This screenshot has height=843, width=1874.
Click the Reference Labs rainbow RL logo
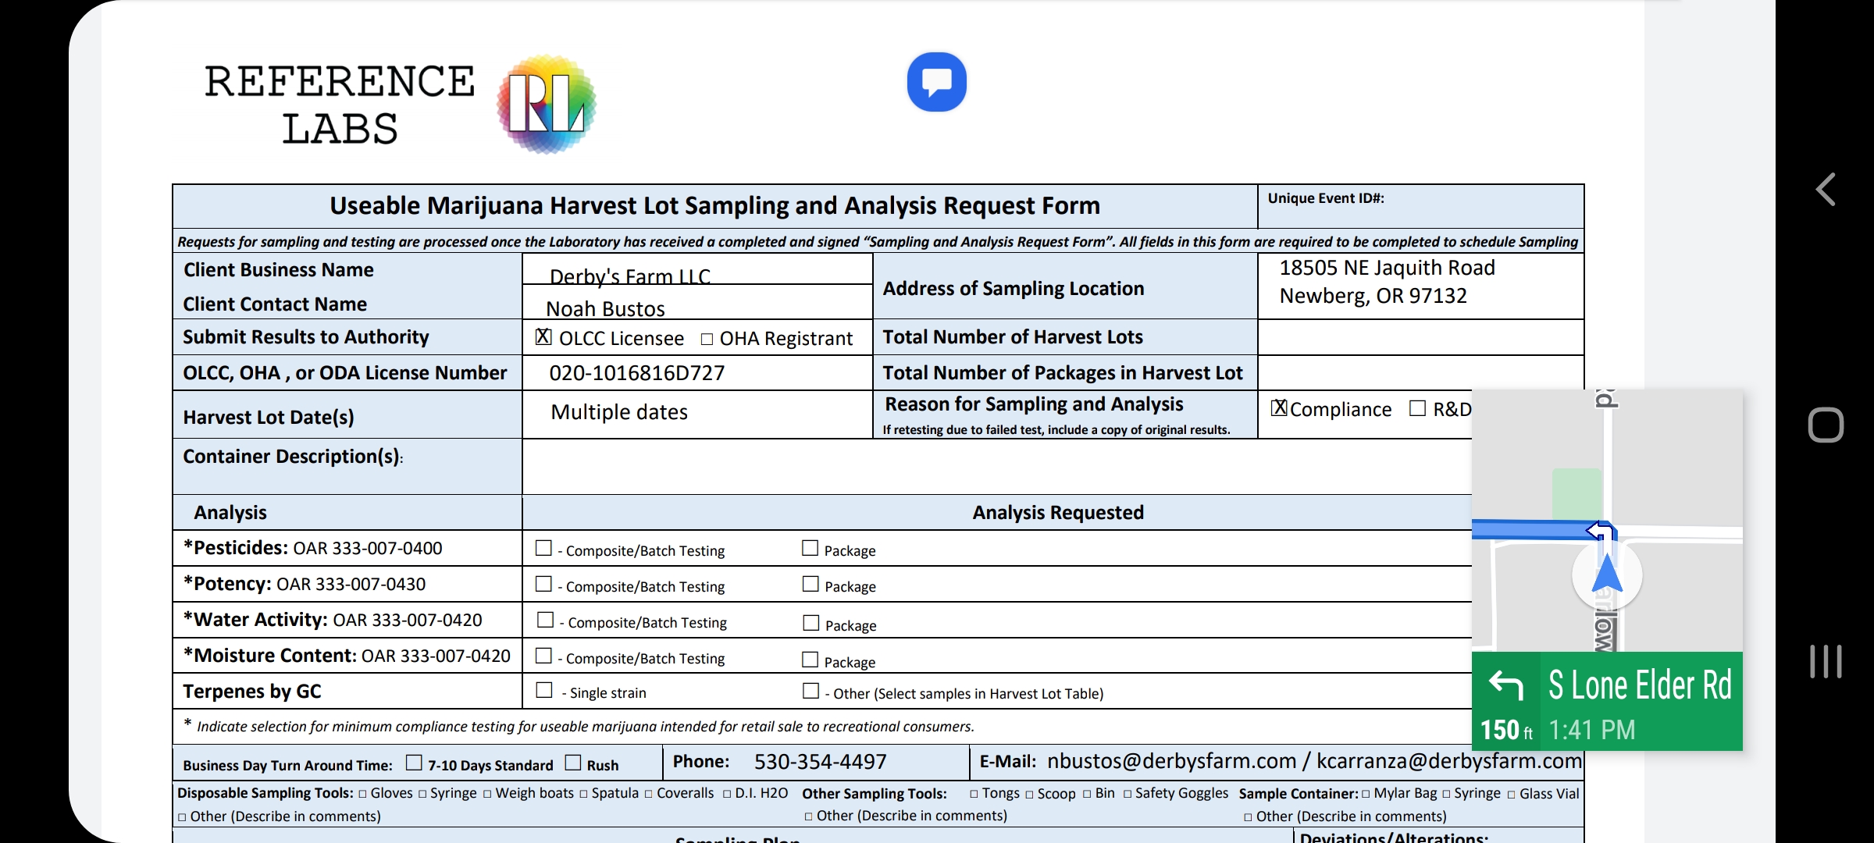pyautogui.click(x=547, y=103)
